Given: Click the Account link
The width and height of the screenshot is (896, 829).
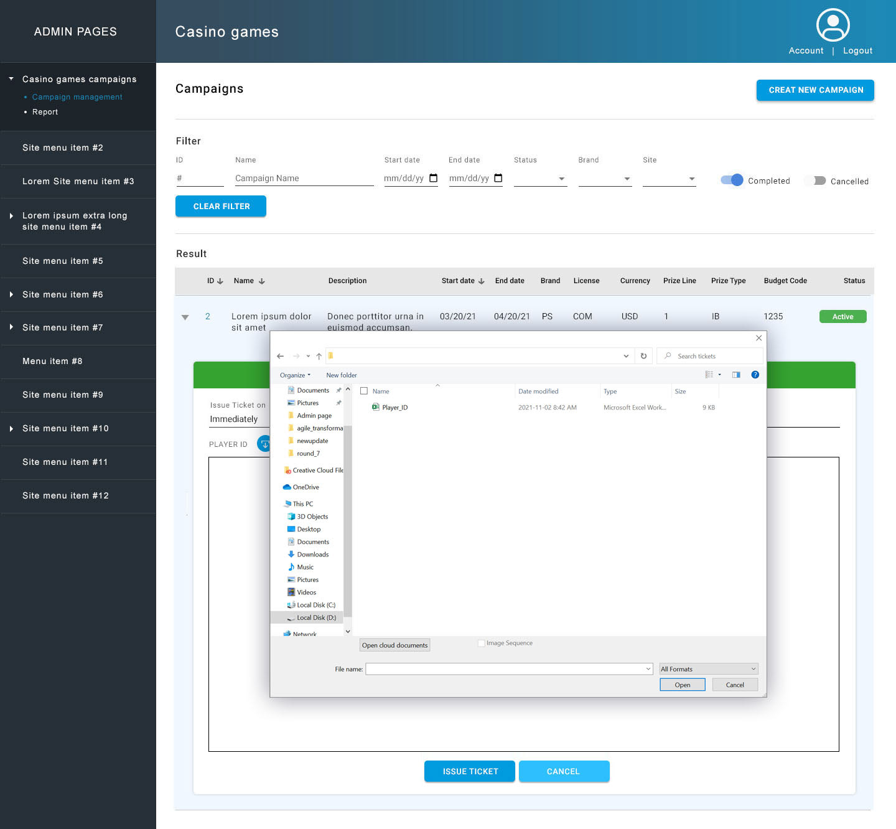Looking at the screenshot, I should 806,50.
